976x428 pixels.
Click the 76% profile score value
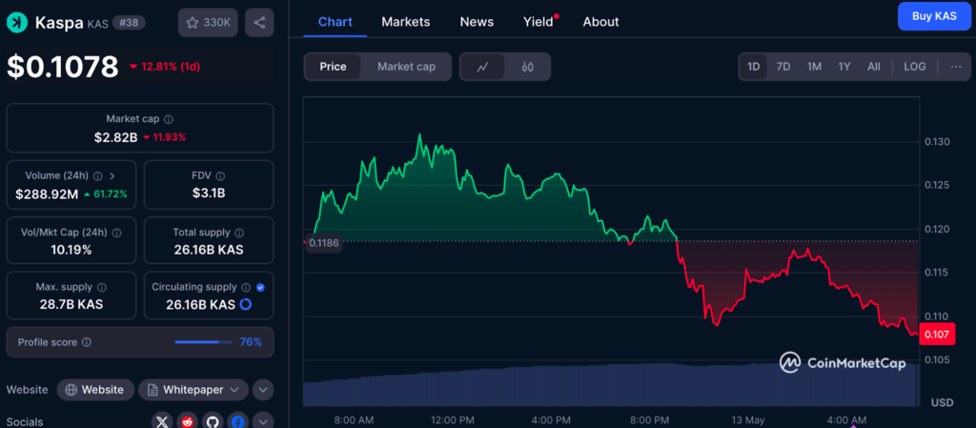(251, 342)
